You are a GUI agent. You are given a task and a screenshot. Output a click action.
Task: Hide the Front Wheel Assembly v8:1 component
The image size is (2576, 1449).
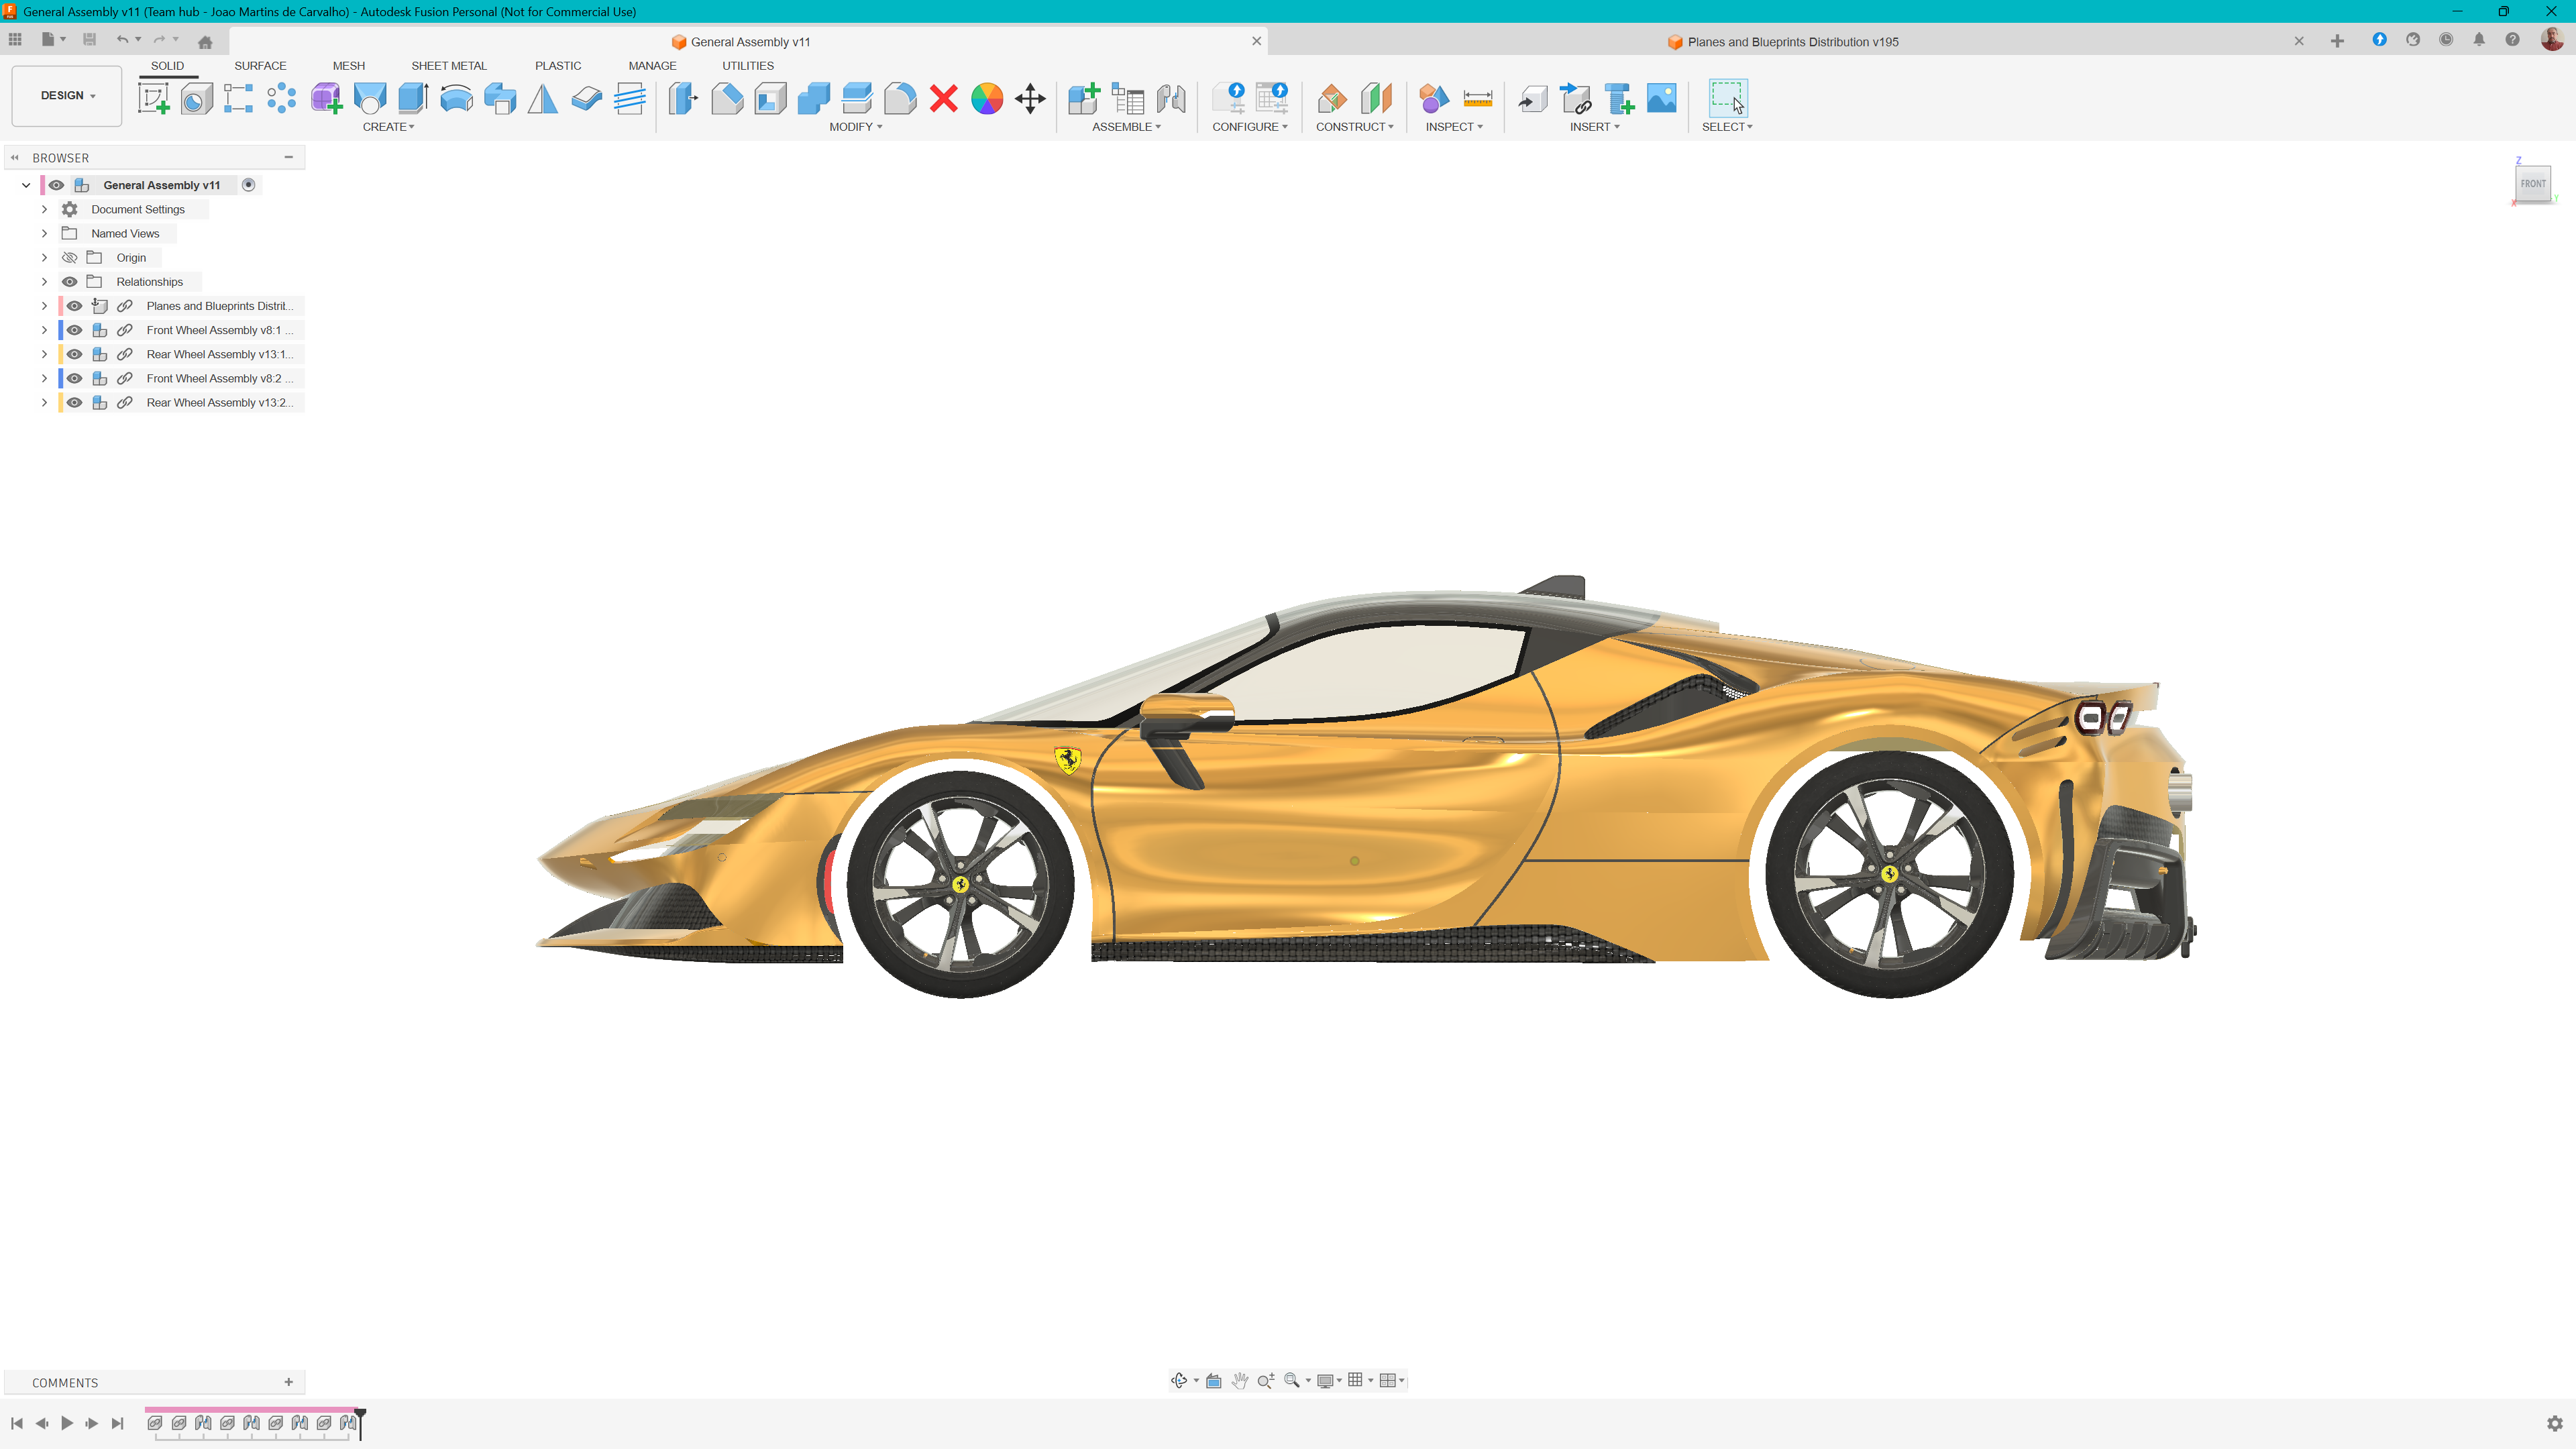[75, 330]
